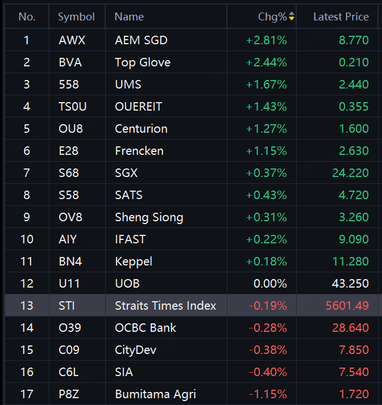Click the Symbol column header

click(x=76, y=17)
